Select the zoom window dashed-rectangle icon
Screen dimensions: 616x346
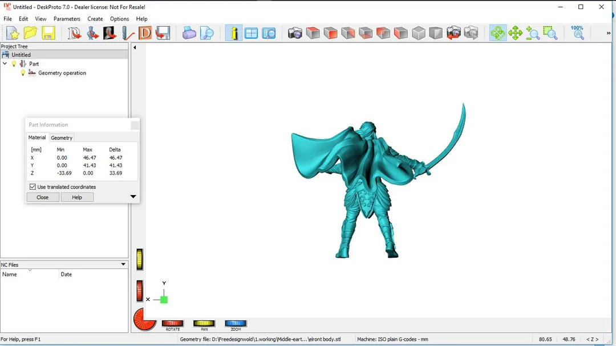[550, 33]
